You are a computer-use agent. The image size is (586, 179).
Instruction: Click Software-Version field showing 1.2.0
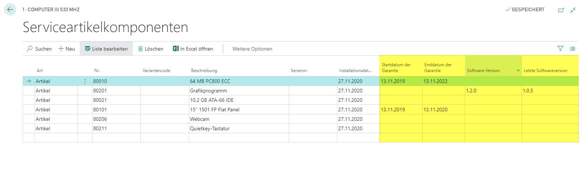pos(493,91)
